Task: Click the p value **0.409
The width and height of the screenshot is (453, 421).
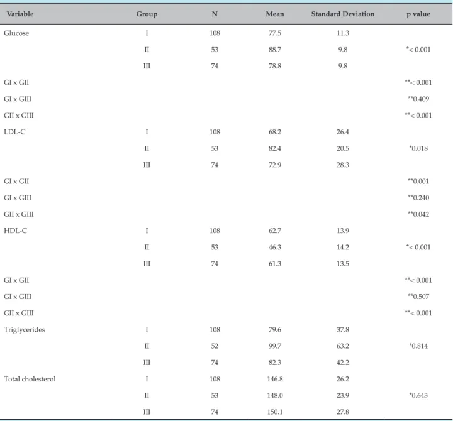Action: click(418, 99)
